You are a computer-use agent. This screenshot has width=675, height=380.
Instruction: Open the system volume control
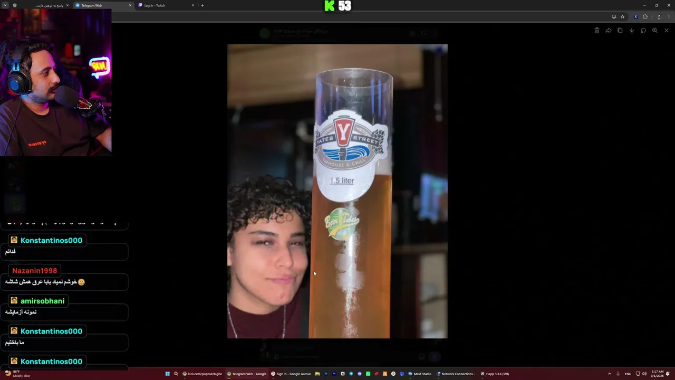pos(644,374)
